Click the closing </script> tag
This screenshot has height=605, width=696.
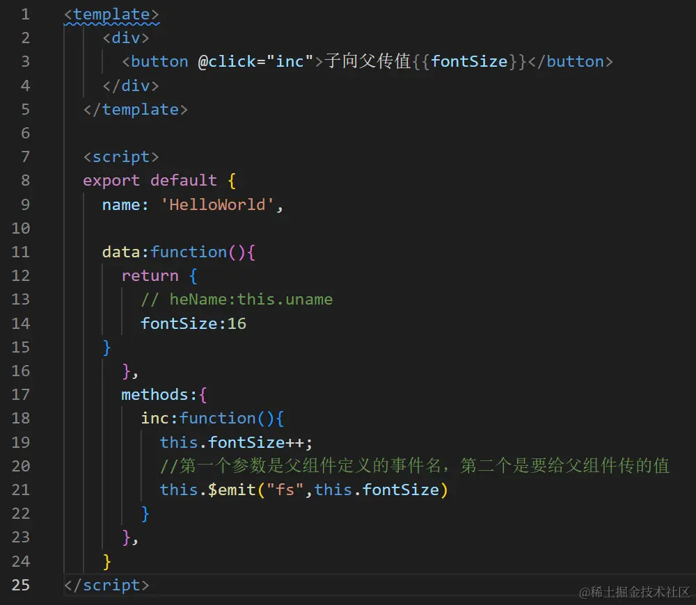point(106,585)
